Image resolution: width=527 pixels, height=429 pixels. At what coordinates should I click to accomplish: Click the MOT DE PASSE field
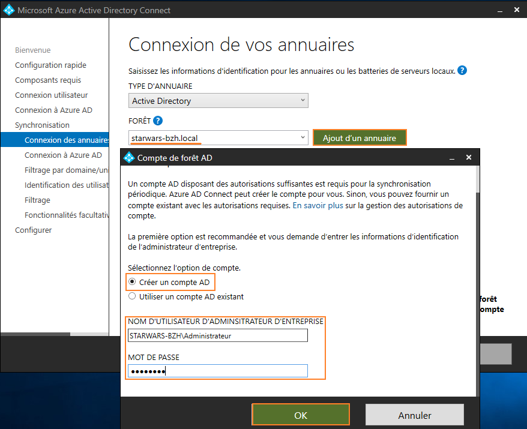(217, 371)
